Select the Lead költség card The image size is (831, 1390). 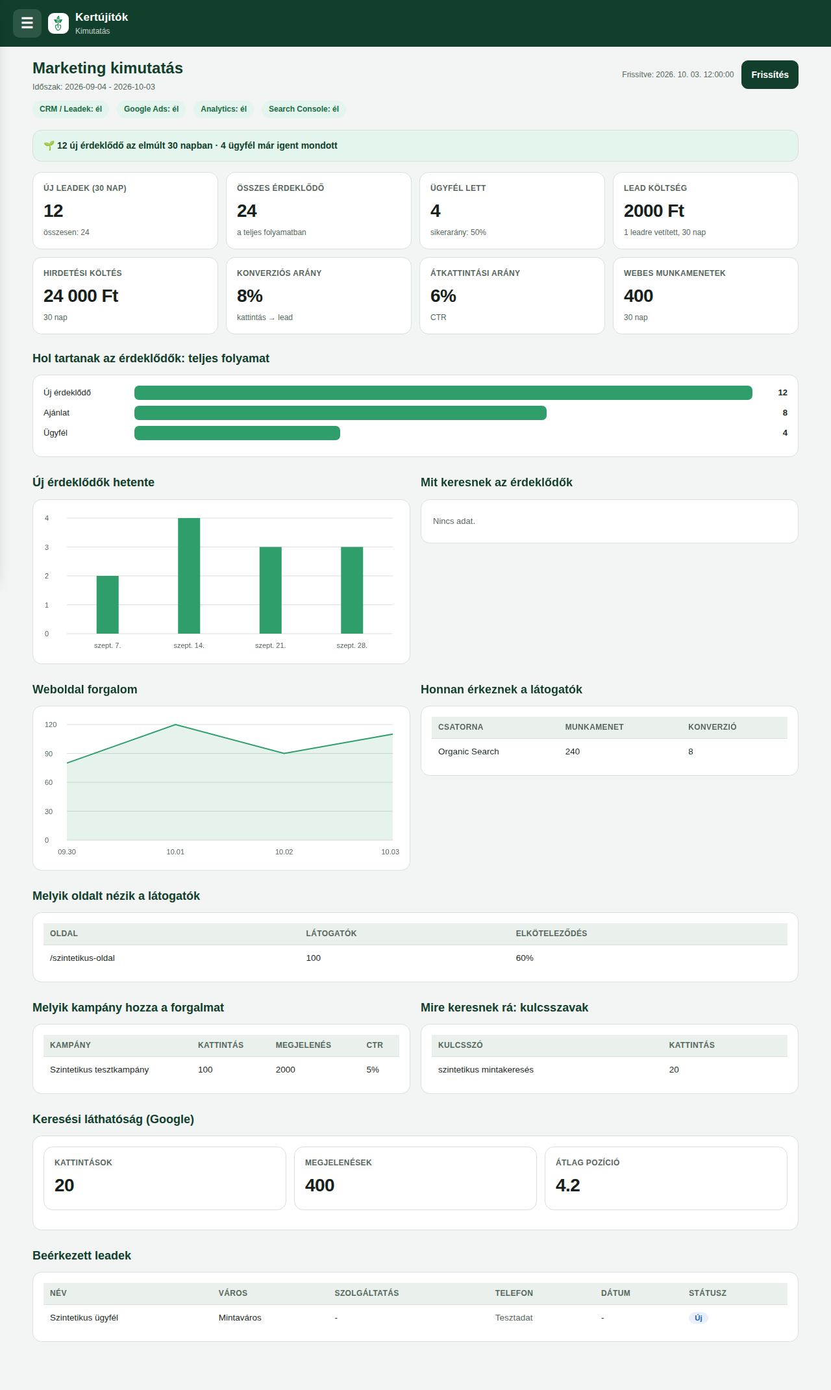[706, 210]
